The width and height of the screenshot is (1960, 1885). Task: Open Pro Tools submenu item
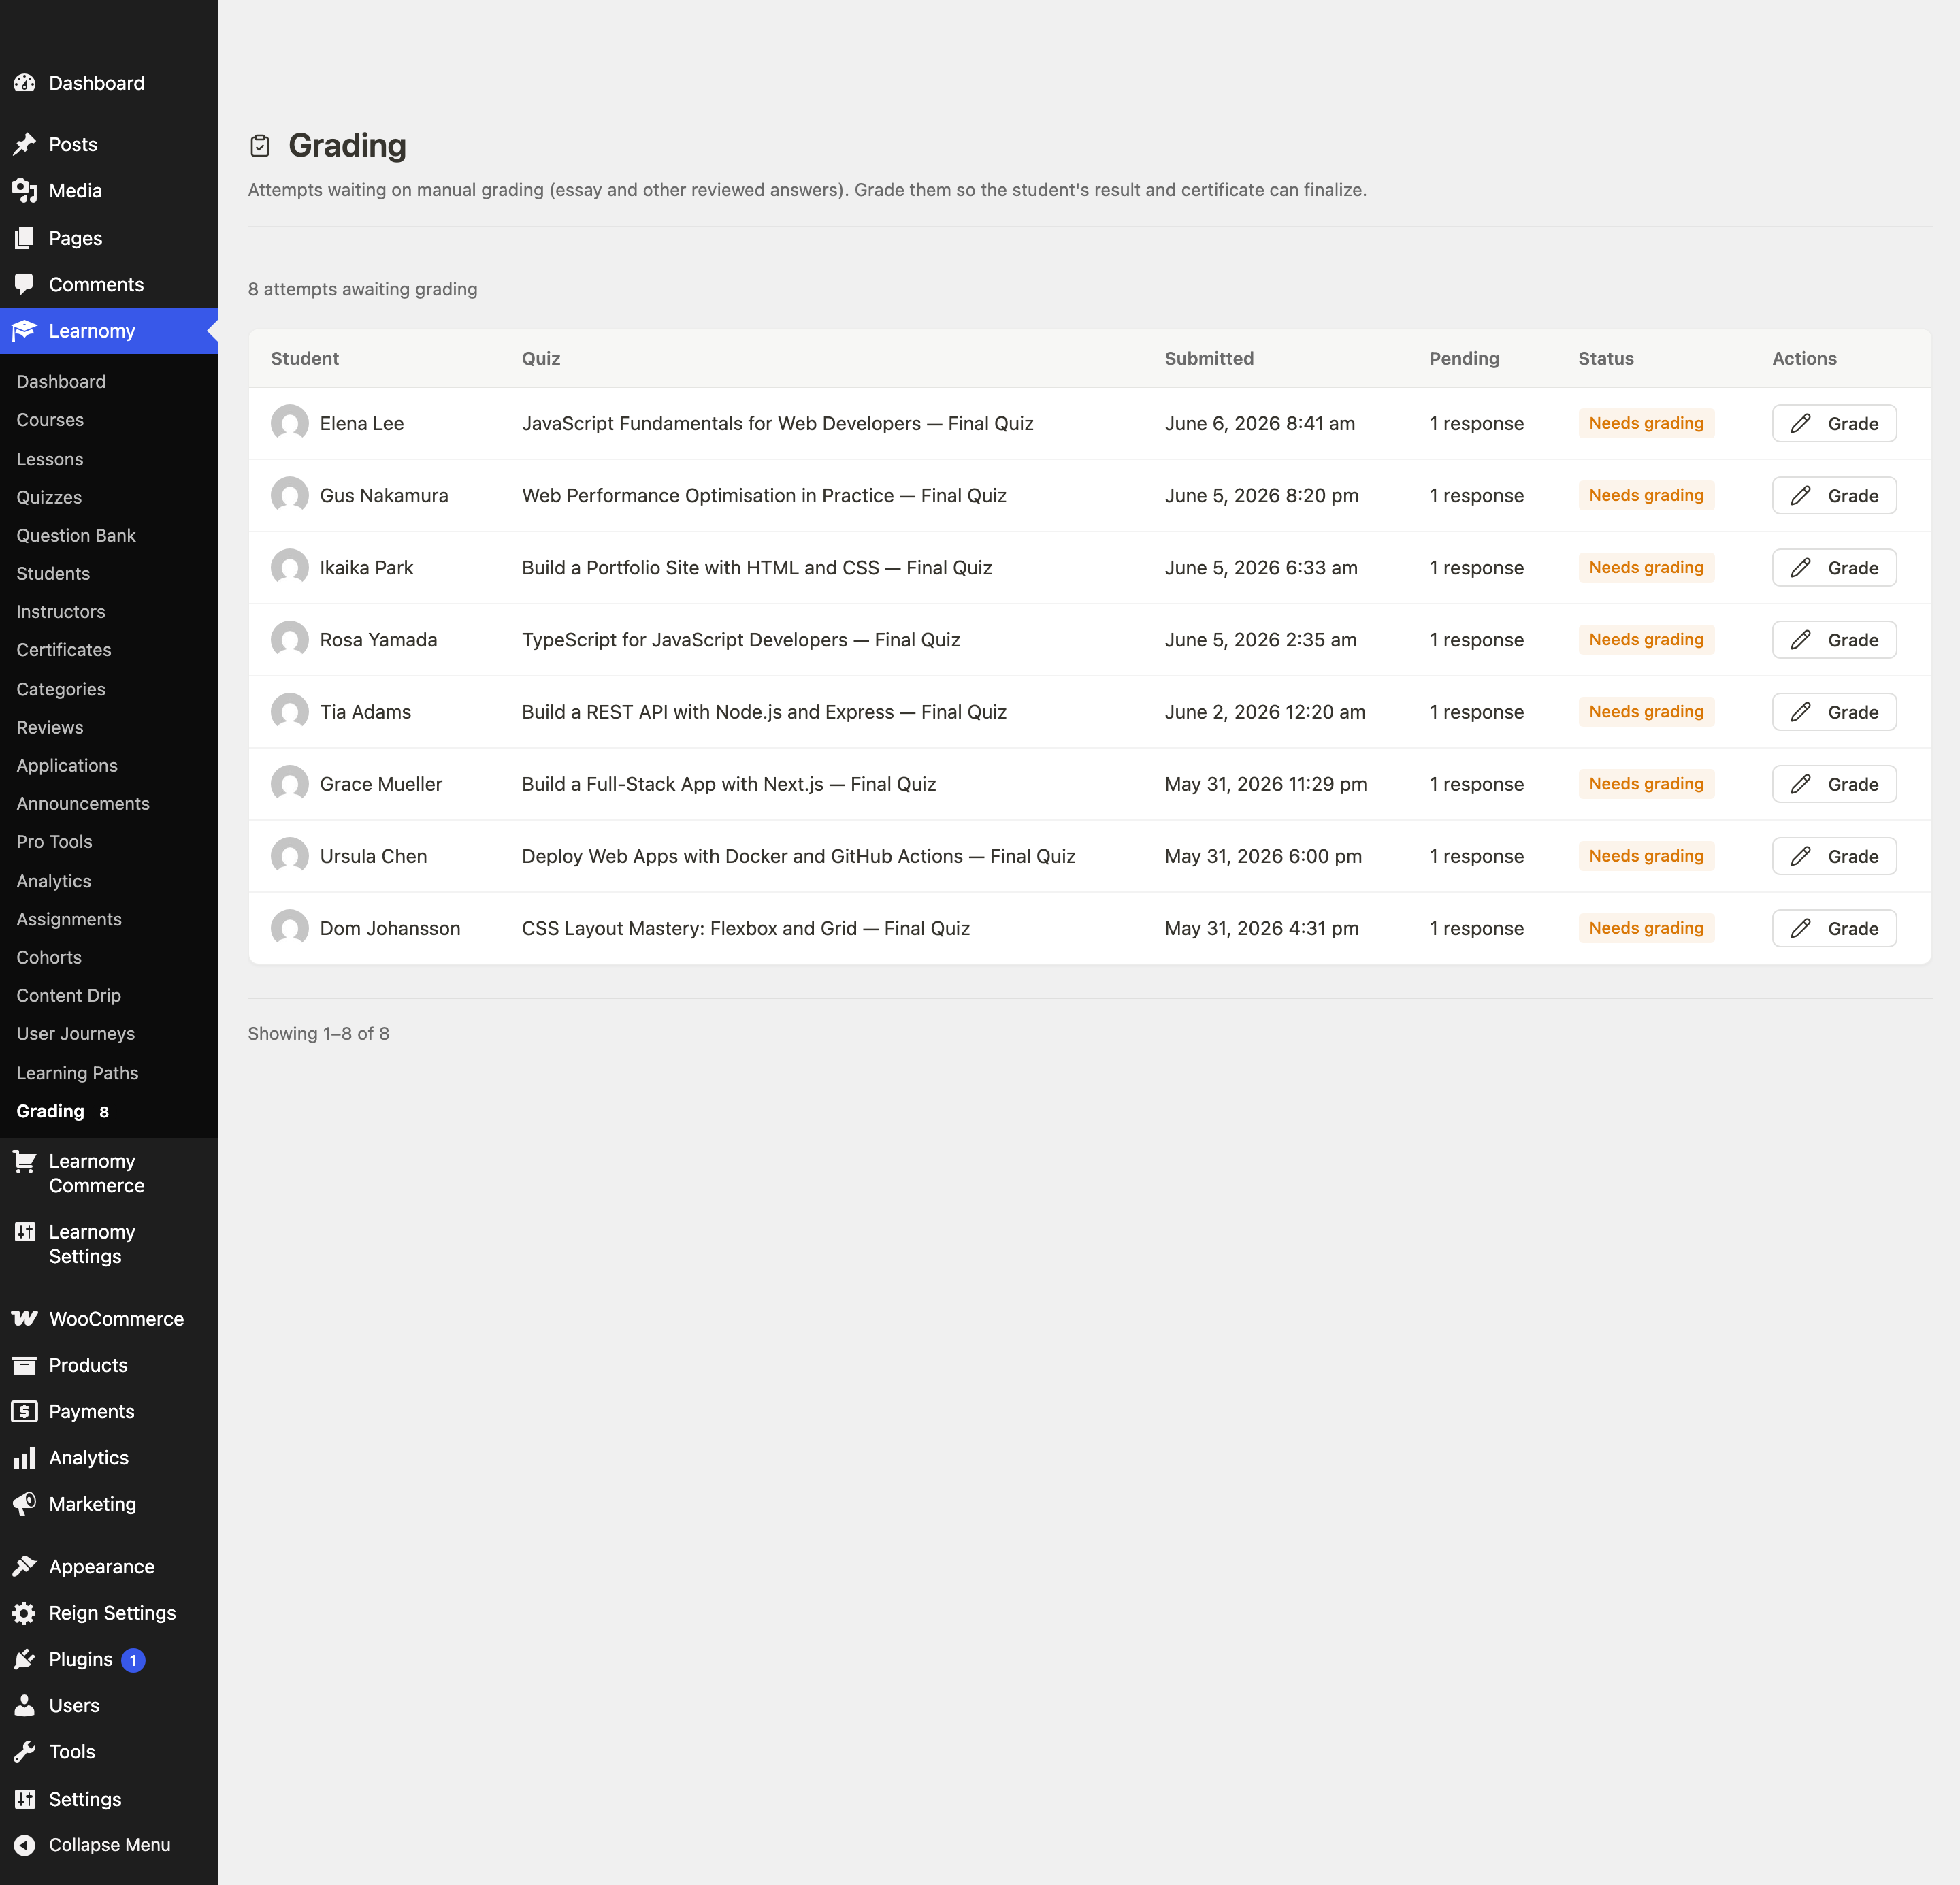pyautogui.click(x=54, y=841)
